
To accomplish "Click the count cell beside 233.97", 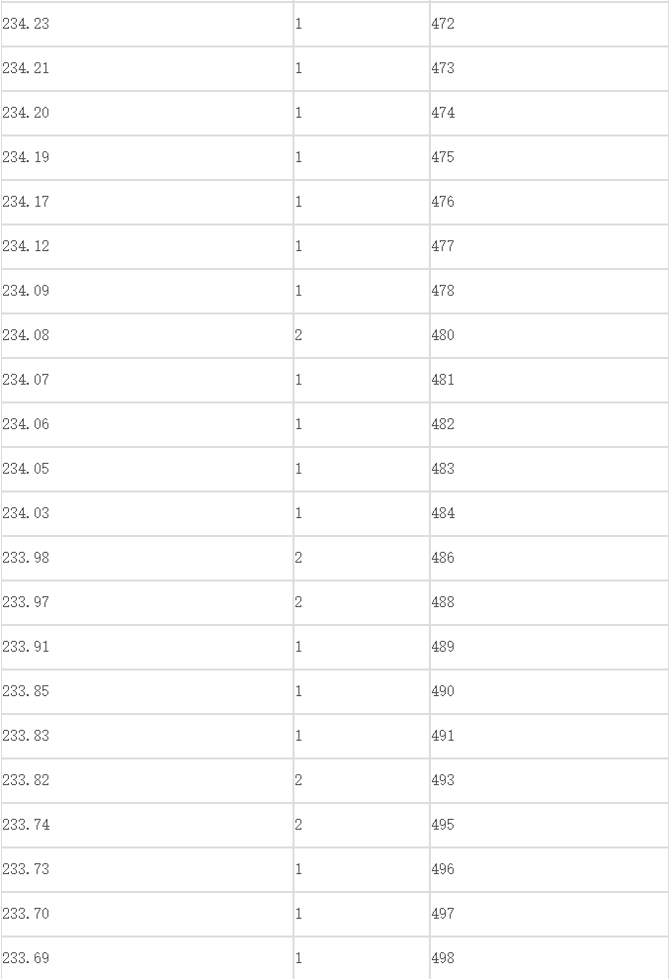I will tap(362, 602).
